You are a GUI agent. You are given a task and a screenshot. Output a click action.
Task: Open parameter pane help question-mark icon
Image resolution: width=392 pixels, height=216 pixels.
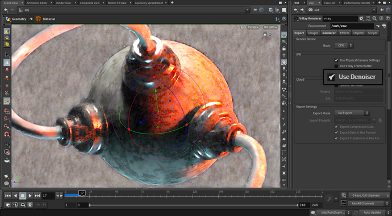click(387, 19)
